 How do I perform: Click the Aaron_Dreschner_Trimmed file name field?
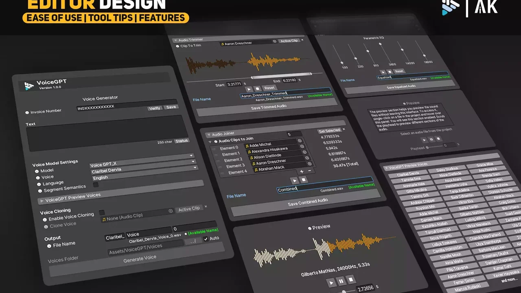pyautogui.click(x=285, y=93)
